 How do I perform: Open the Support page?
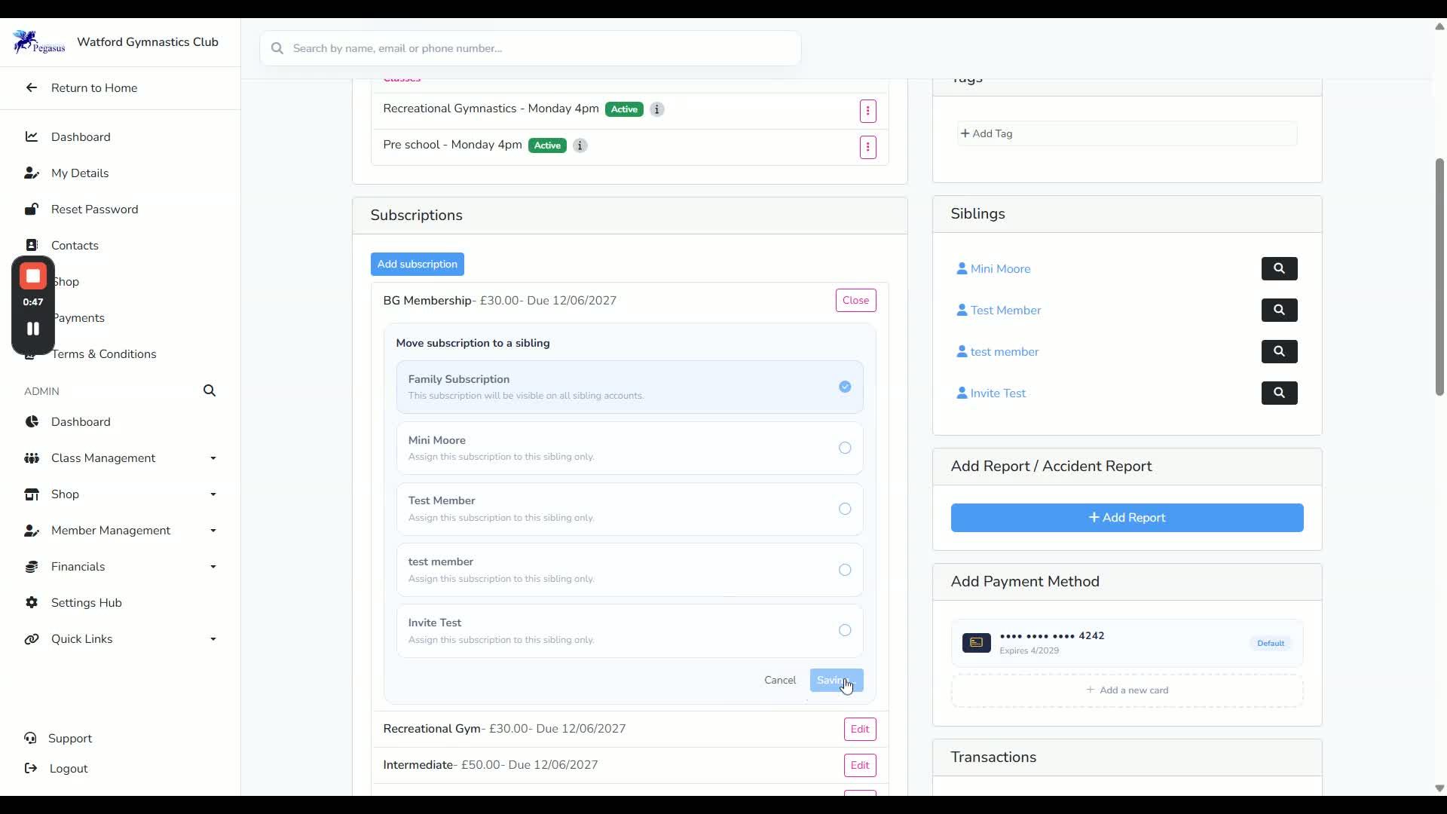click(70, 738)
